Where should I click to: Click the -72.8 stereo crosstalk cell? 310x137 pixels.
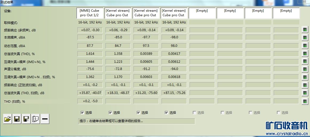coord(118,69)
